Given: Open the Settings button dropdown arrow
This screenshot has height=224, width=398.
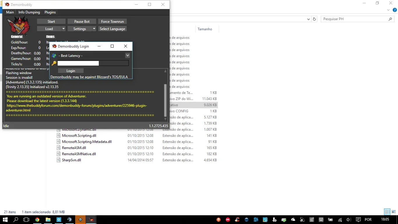Looking at the screenshot, I should [x=94, y=29].
